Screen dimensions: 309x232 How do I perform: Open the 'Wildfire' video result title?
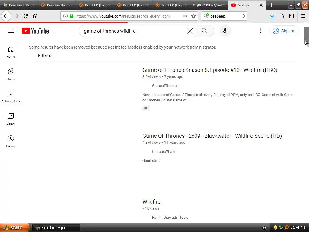point(151,201)
